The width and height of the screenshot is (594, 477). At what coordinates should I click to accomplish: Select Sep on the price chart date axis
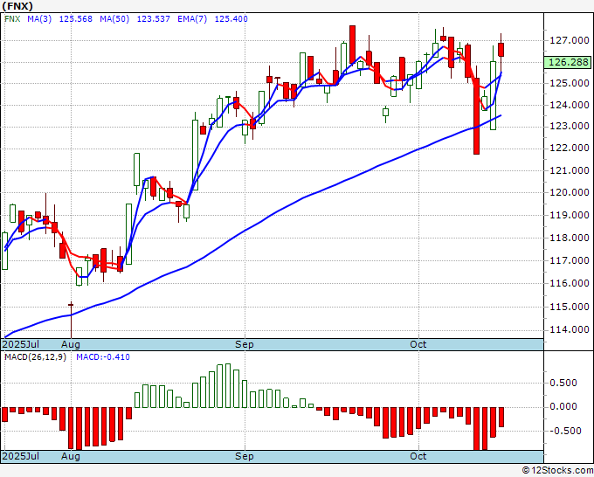coord(245,345)
